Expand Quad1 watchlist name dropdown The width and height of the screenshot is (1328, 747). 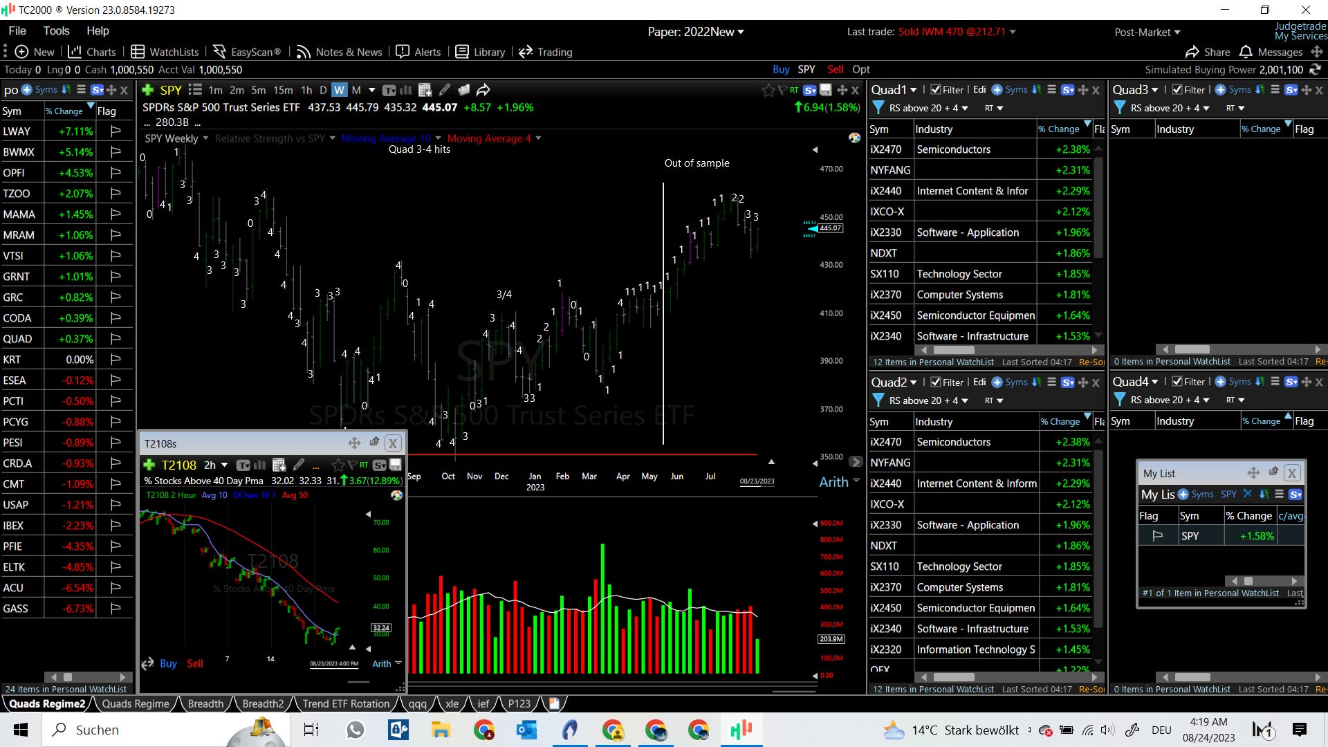point(913,90)
